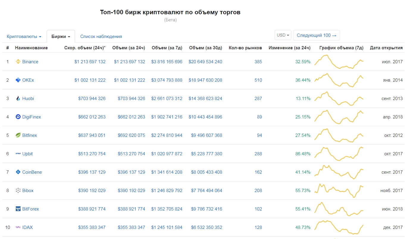The width and height of the screenshot is (410, 239).
Task: Open the BitForex exchange link
Action: click(31, 209)
